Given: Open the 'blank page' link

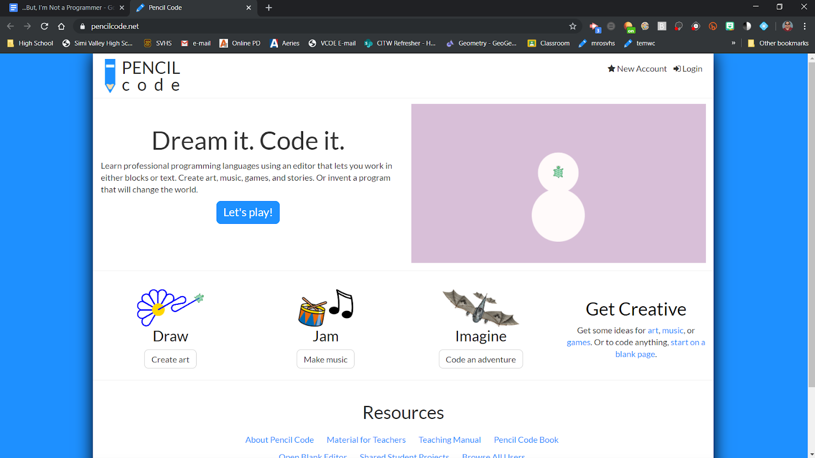Looking at the screenshot, I should pos(635,354).
